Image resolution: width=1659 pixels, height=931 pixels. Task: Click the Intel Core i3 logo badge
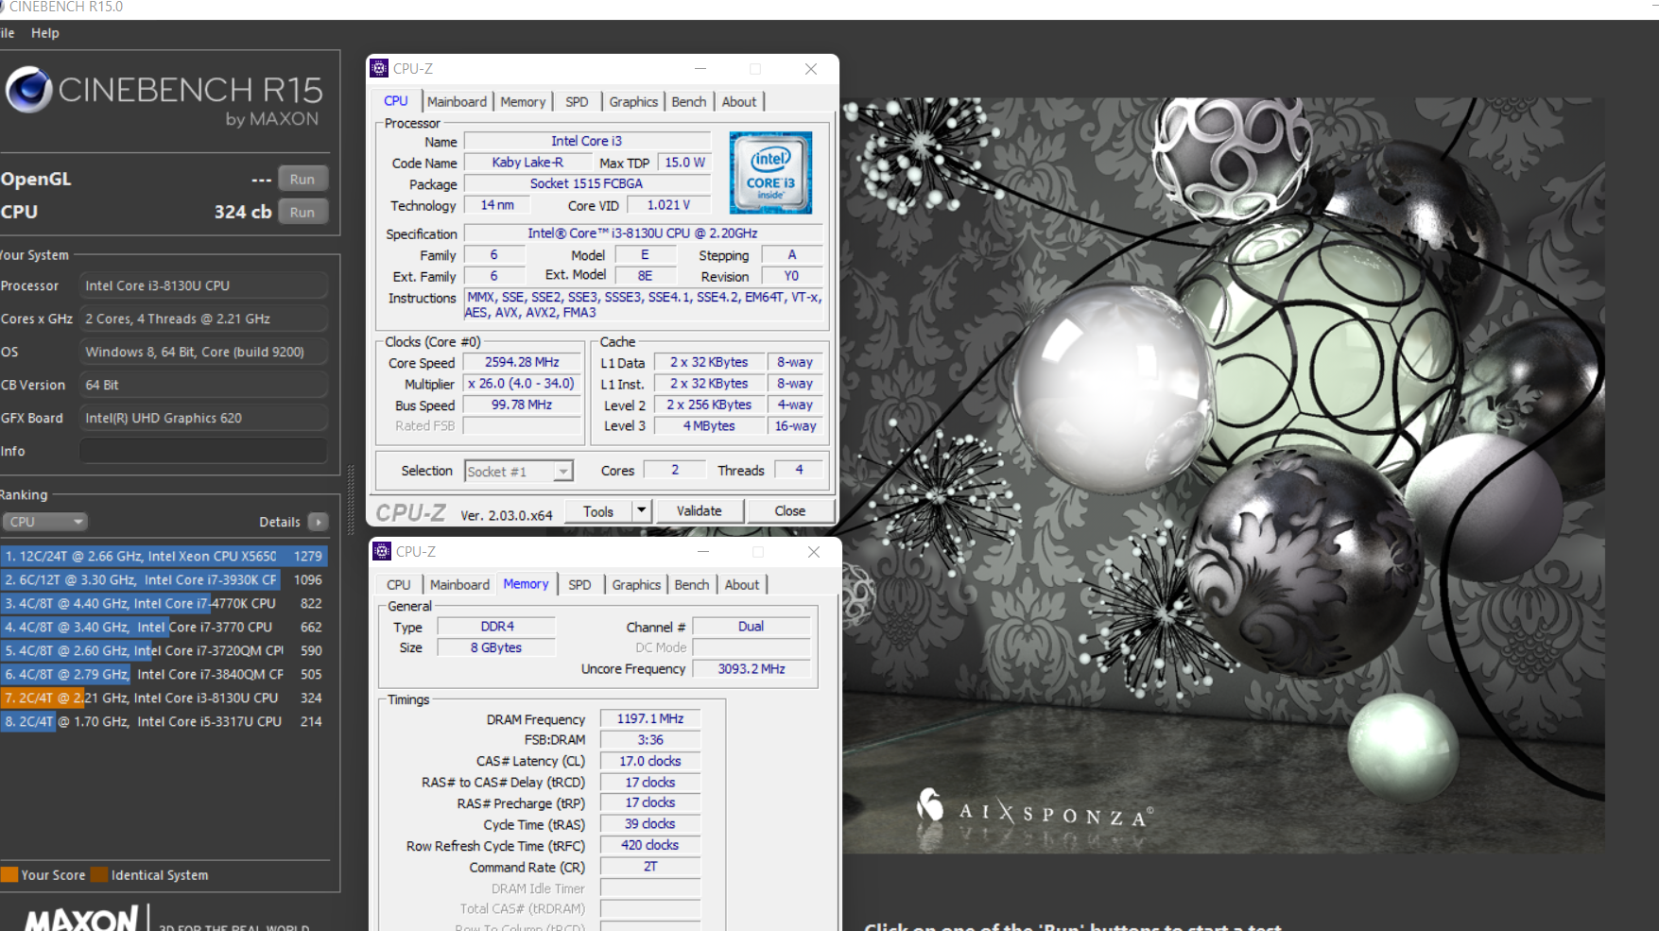tap(770, 172)
